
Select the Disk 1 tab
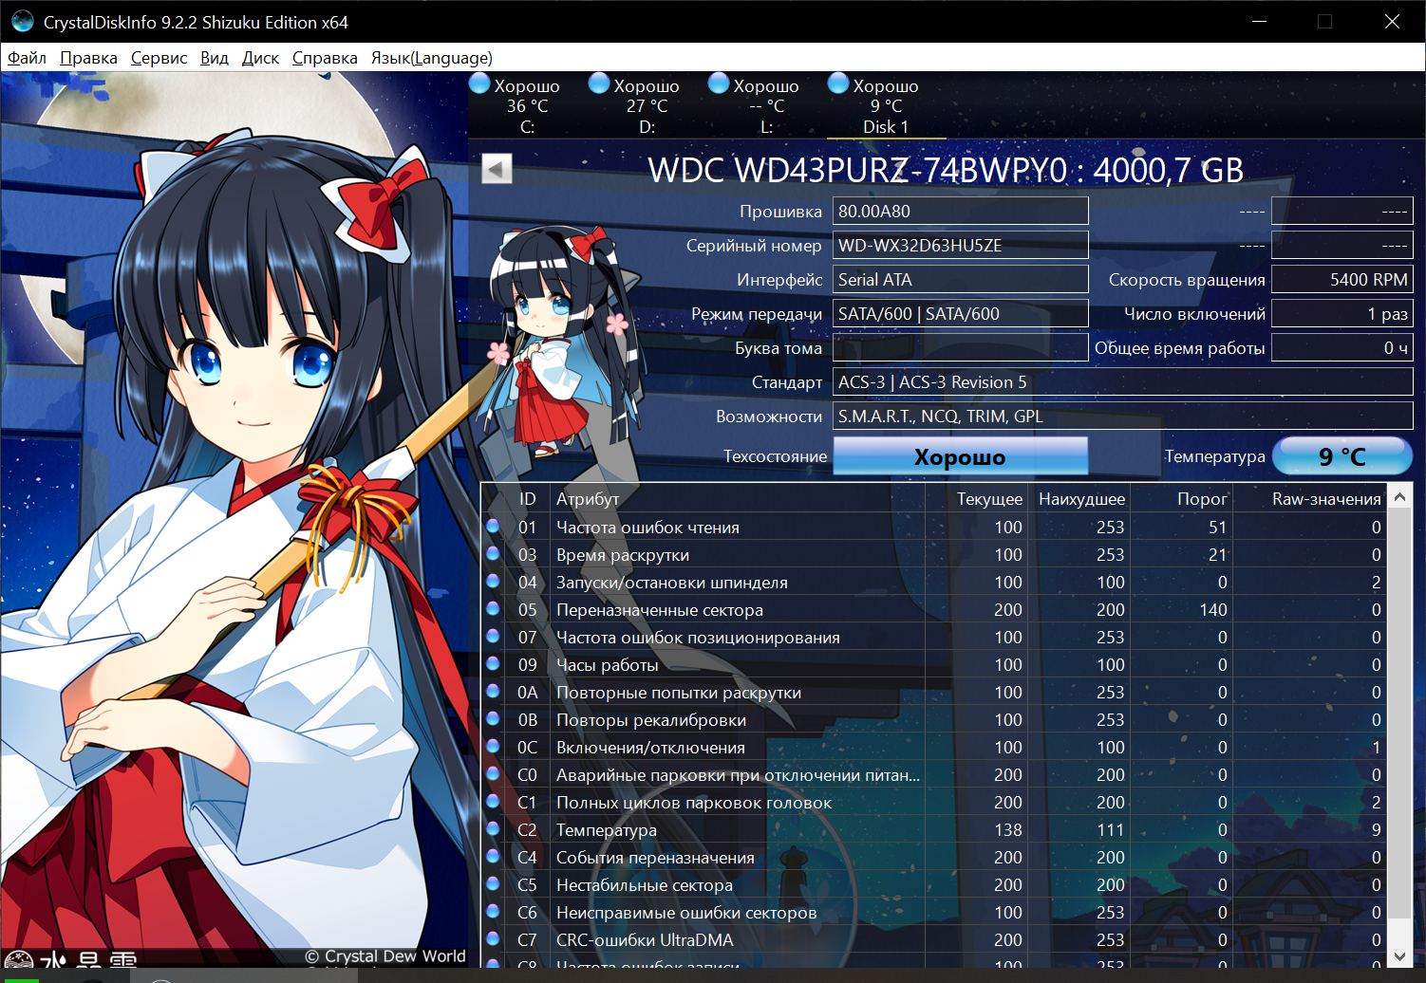[x=886, y=105]
